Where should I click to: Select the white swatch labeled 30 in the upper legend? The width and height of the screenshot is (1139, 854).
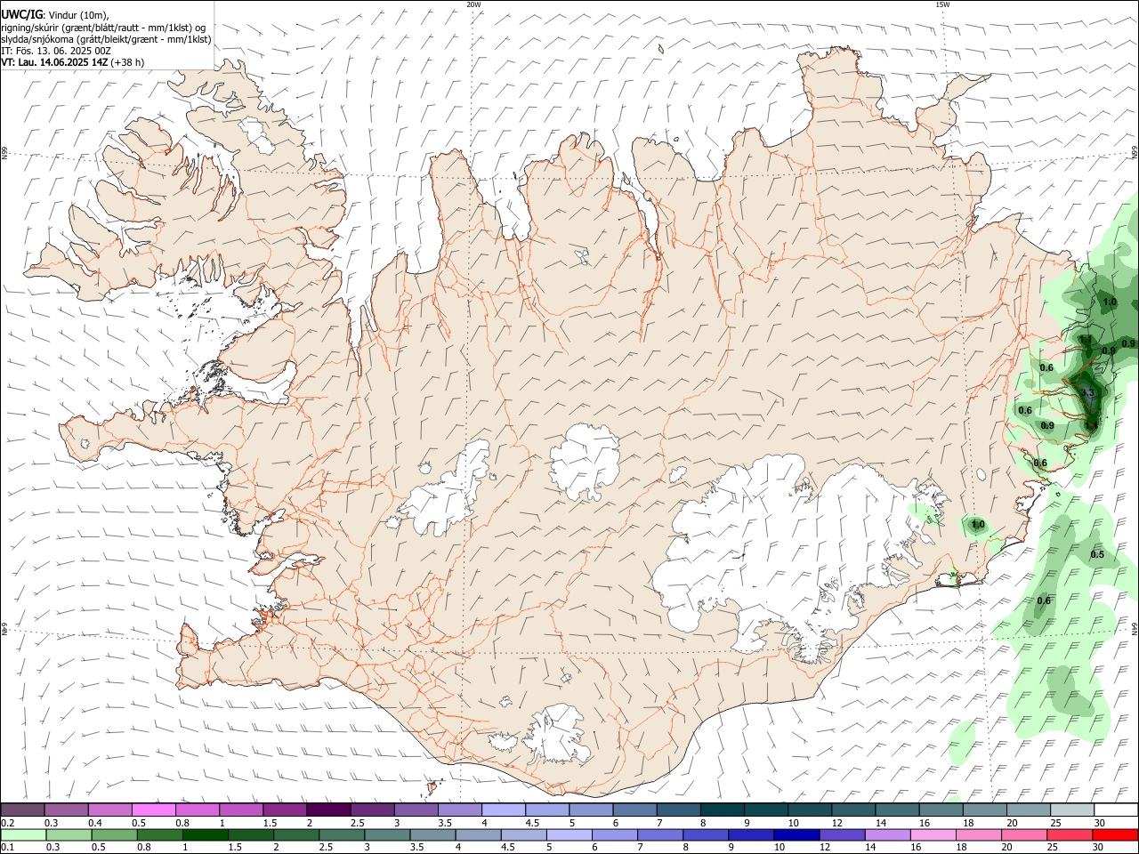(x=1116, y=810)
